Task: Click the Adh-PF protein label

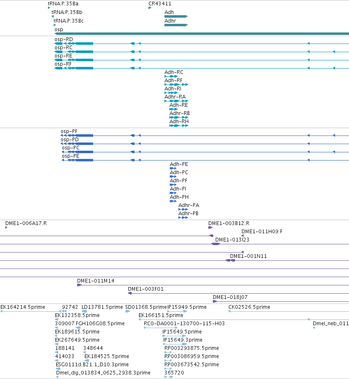Action: 178,181
